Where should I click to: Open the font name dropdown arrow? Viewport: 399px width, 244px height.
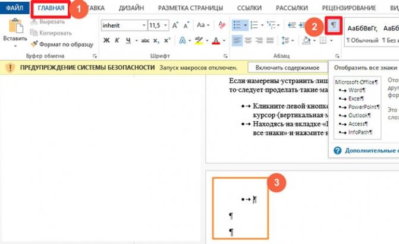click(x=144, y=26)
